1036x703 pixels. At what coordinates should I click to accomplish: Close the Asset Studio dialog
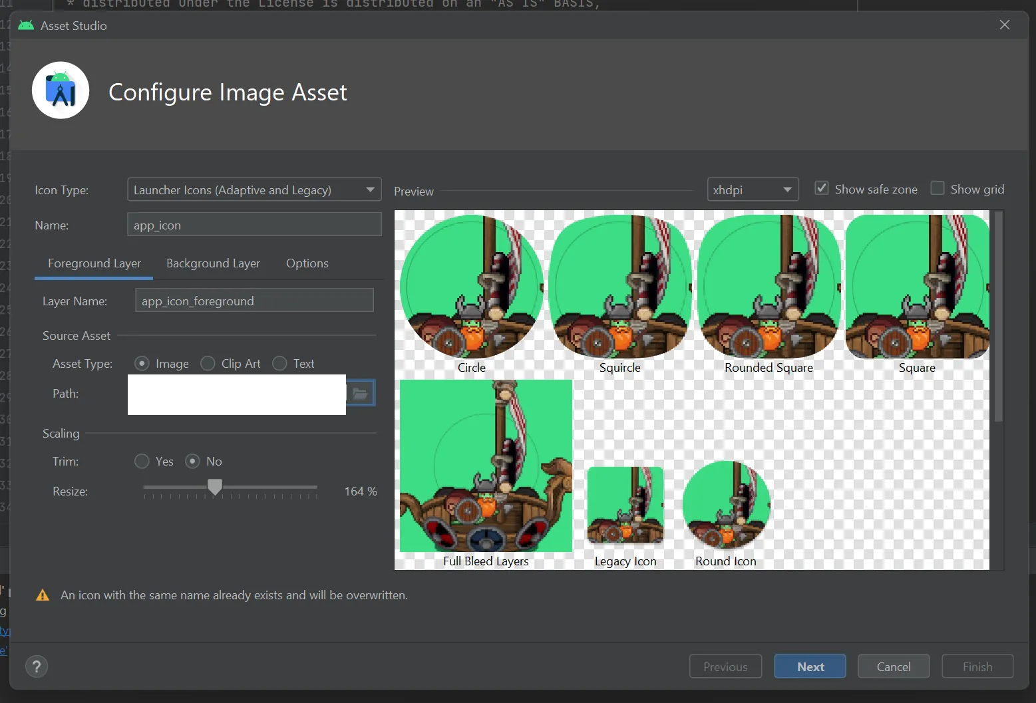click(x=1005, y=25)
